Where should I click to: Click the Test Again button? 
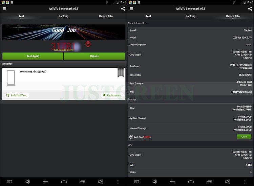point(33,56)
